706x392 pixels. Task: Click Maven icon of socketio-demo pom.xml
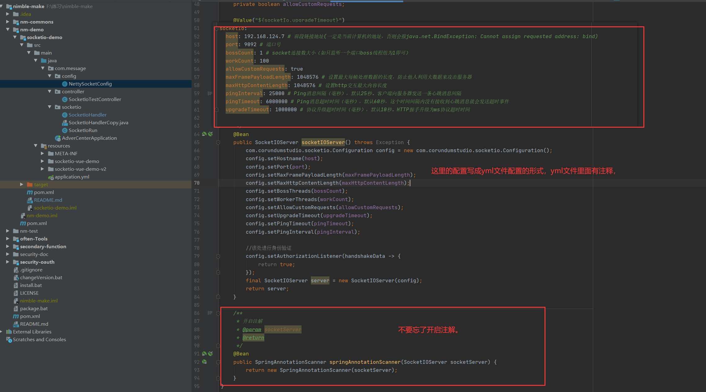click(30, 192)
